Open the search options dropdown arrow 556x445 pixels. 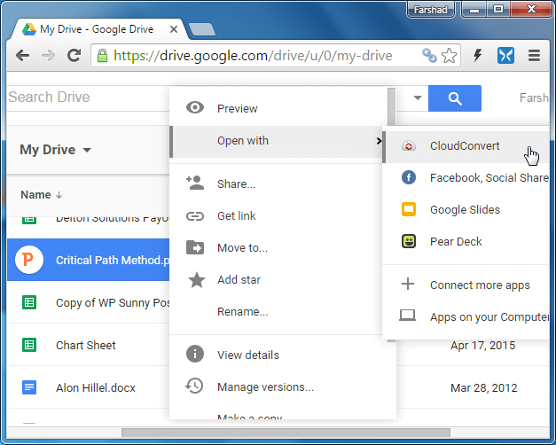[x=418, y=98]
